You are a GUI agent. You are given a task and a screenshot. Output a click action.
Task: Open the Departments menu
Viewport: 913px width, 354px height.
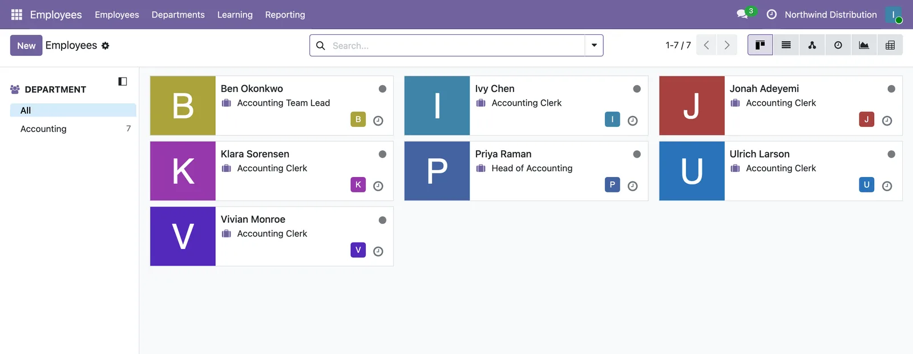[x=178, y=15]
